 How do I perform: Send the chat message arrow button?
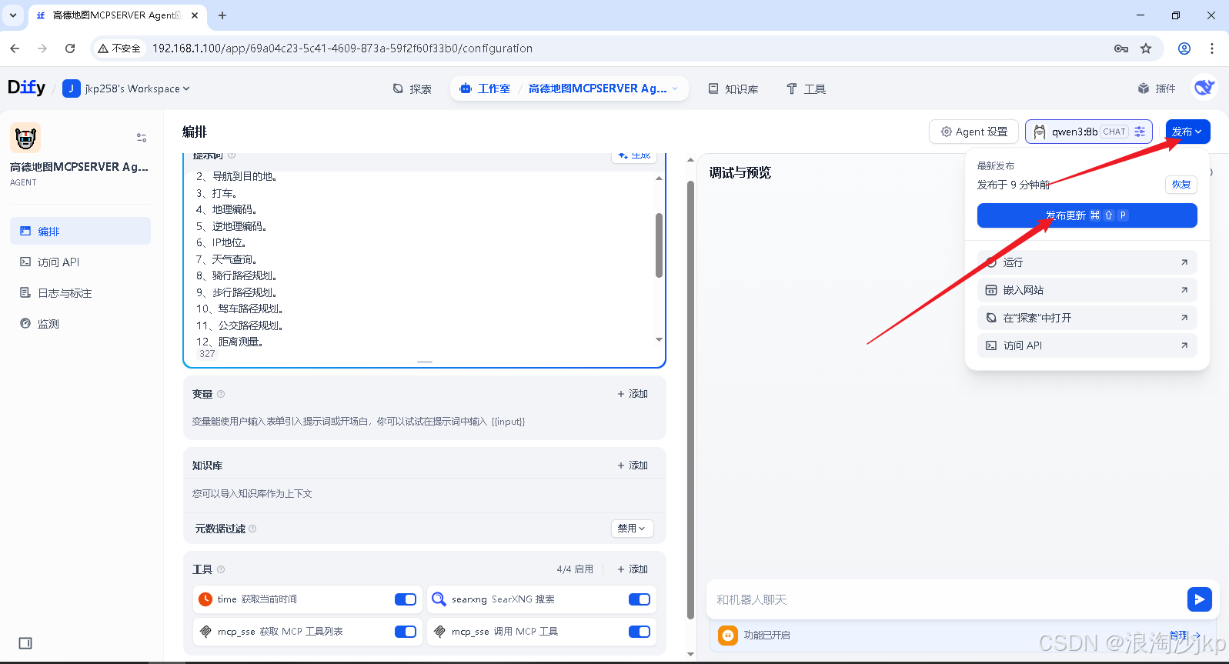1200,599
